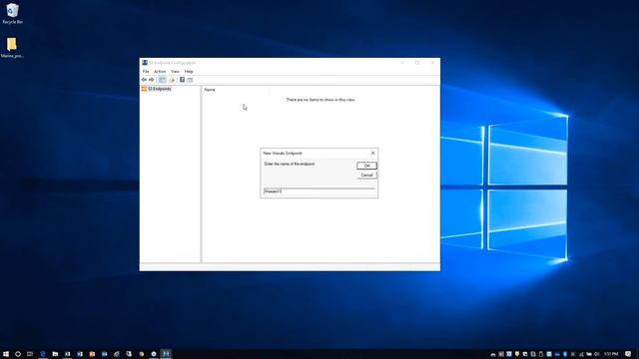The height and width of the screenshot is (359, 639).
Task: Click the volume tray icon
Action: [x=596, y=354]
